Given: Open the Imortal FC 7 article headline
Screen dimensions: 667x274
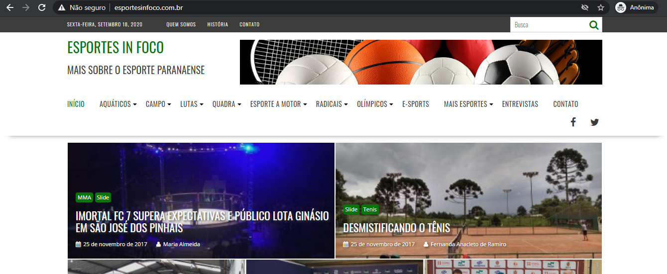Looking at the screenshot, I should pos(202,222).
